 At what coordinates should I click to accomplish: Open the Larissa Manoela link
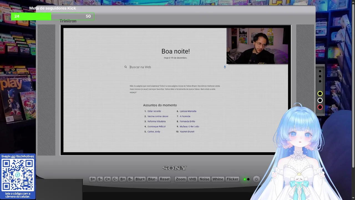coord(188,111)
